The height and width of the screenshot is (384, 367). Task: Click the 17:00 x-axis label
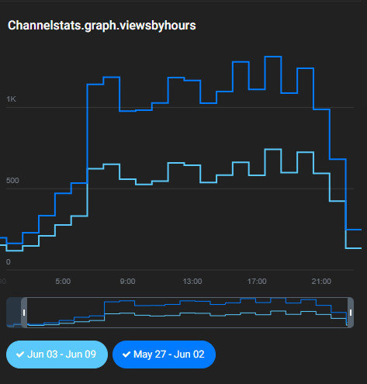coord(257,282)
